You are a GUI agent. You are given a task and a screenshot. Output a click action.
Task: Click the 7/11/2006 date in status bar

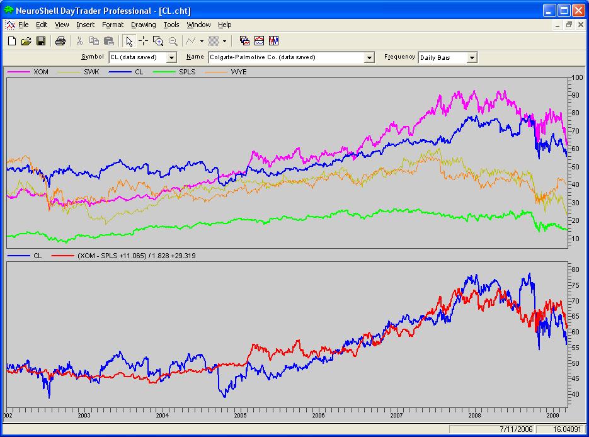click(516, 429)
